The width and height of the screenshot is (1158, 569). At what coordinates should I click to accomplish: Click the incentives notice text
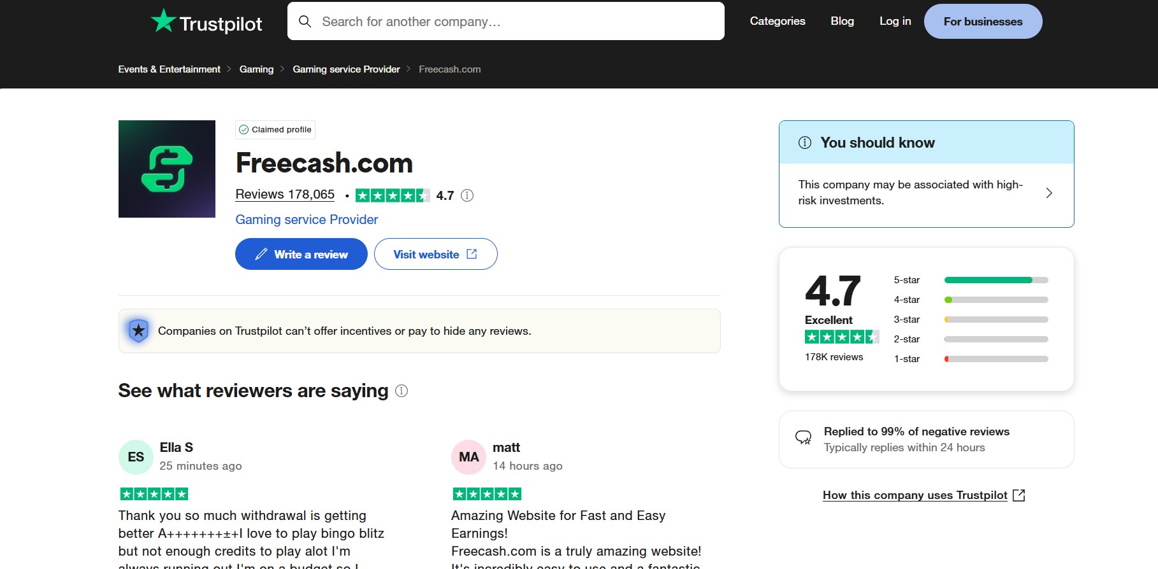[x=344, y=331]
